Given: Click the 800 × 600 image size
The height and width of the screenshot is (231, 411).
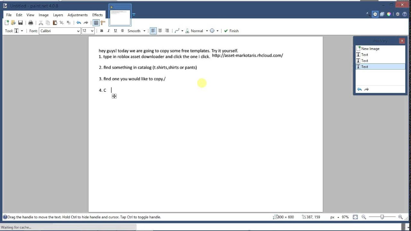Looking at the screenshot, I should point(283,217).
